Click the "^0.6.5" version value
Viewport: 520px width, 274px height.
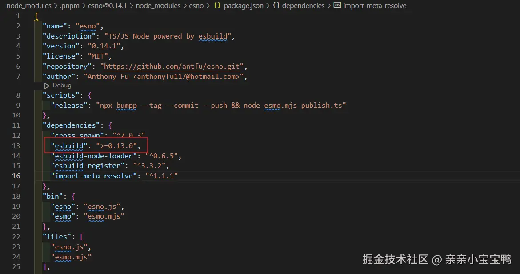tap(161, 156)
